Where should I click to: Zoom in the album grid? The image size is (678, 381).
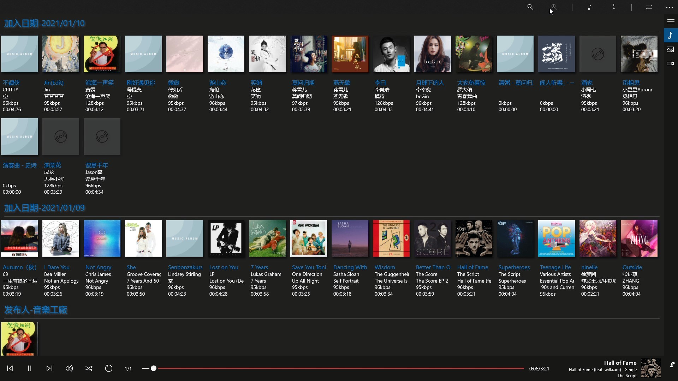(x=554, y=7)
